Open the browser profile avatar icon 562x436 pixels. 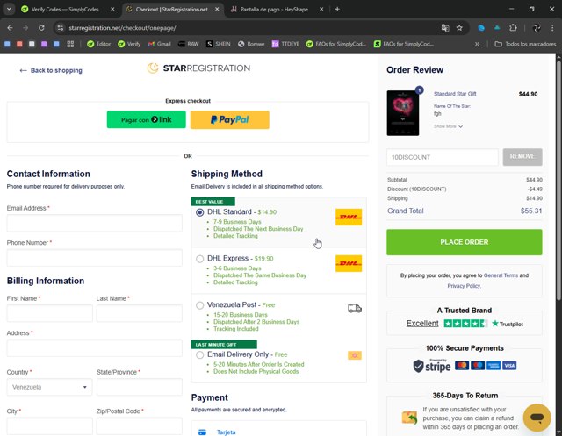[537, 28]
